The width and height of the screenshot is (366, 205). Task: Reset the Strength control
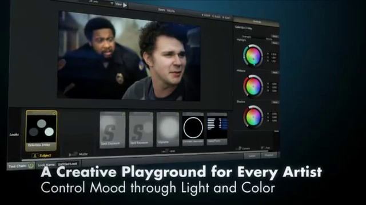[275, 36]
